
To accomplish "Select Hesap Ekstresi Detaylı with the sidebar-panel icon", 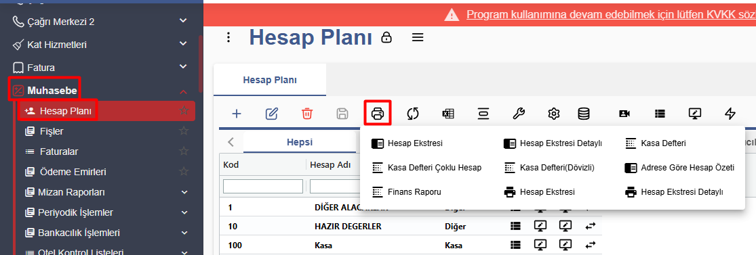I will click(553, 143).
